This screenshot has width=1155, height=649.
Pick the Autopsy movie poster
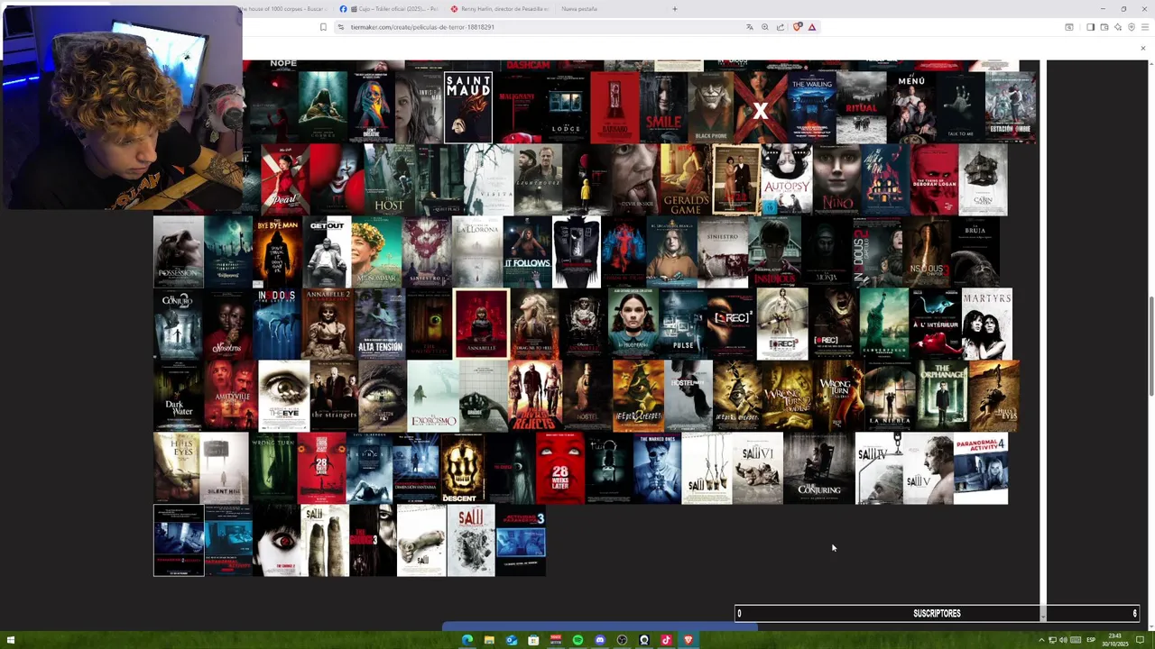(786, 179)
